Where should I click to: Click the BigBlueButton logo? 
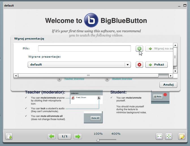[x=91, y=20]
